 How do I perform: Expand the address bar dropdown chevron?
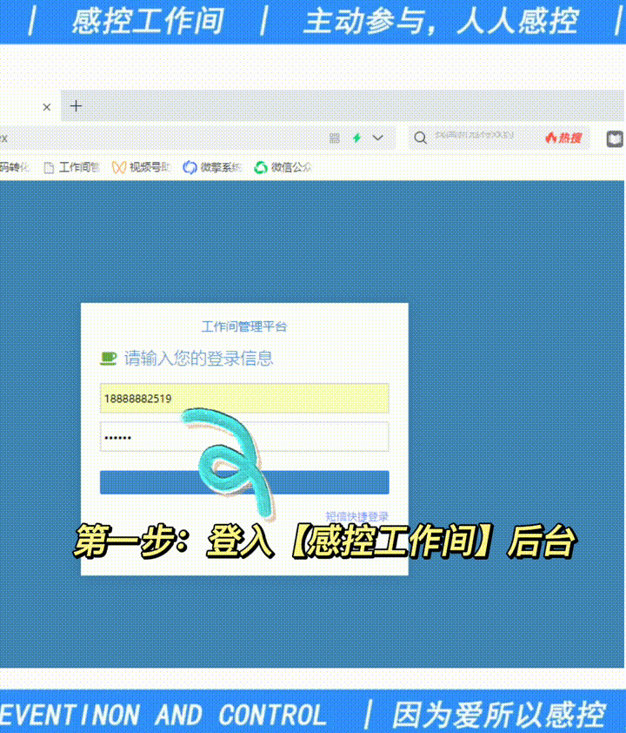pos(377,138)
